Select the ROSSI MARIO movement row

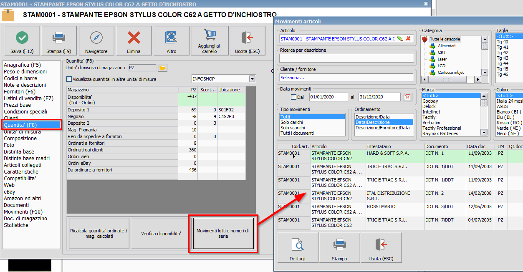tap(400, 210)
